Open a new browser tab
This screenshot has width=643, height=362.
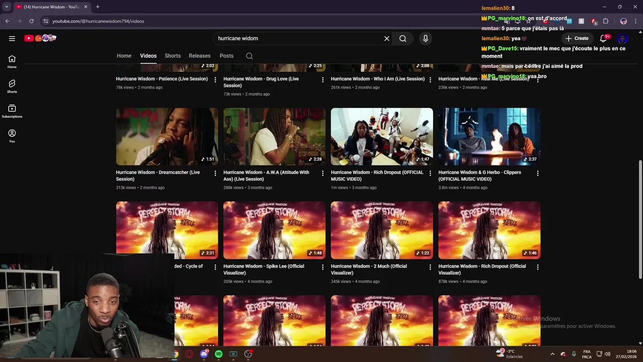point(97,7)
